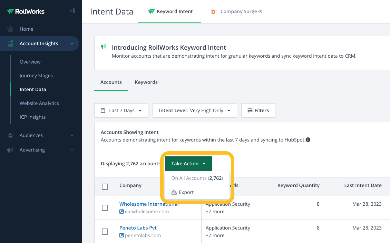Sort by the Keyword Quantity column header
The image size is (390, 243).
point(299,185)
